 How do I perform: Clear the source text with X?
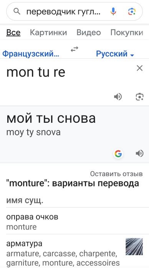[140, 68]
